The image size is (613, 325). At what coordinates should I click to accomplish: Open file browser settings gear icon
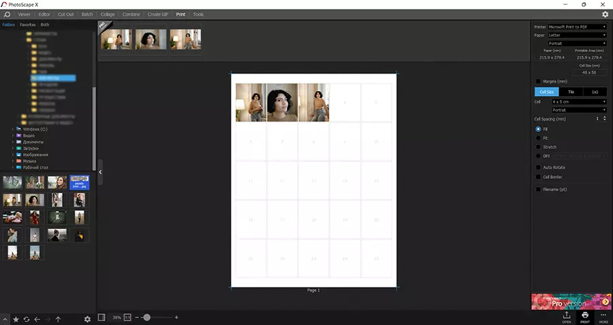coord(87,319)
